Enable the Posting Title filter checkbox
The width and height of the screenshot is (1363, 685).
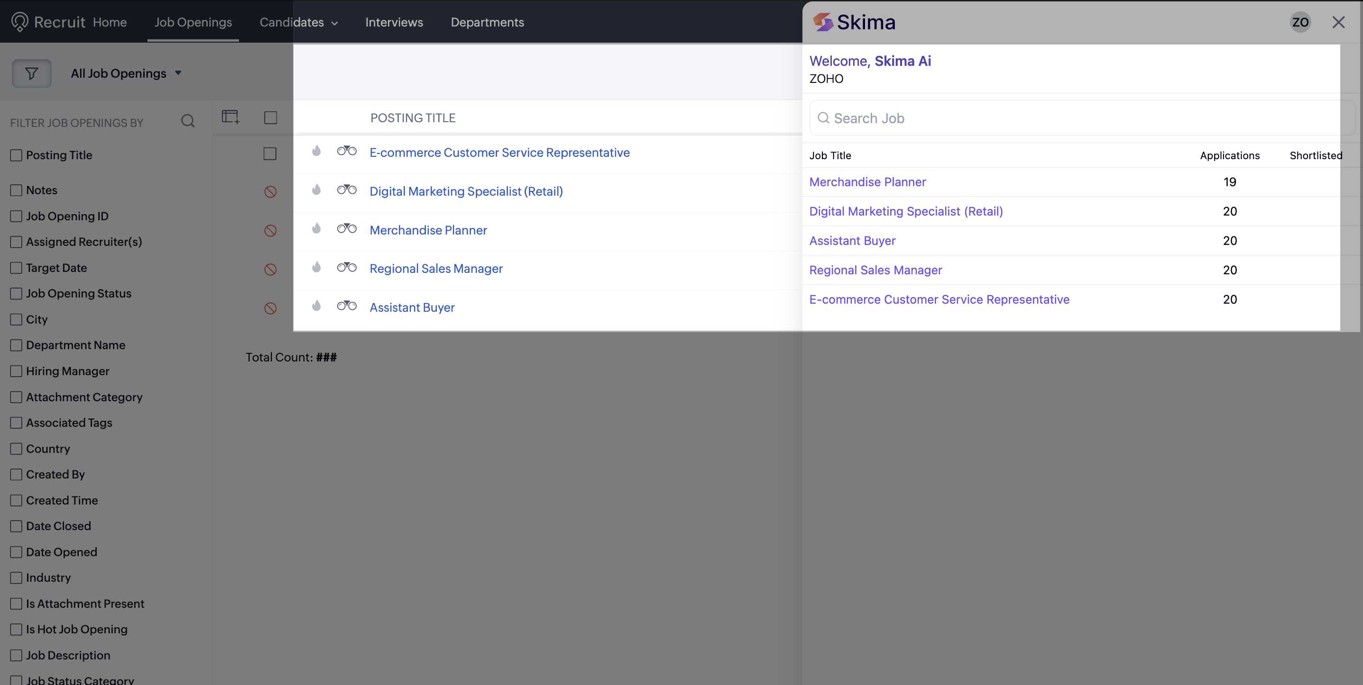[17, 155]
